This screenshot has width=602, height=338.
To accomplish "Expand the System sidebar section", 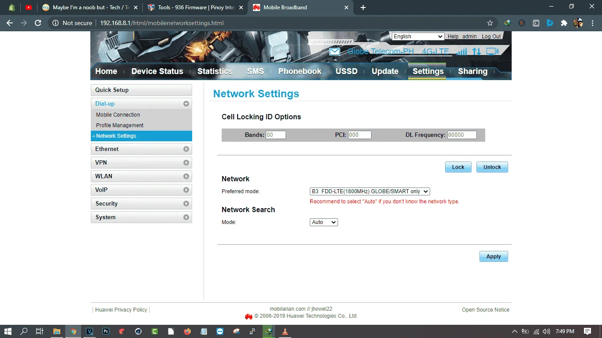I will [141, 217].
